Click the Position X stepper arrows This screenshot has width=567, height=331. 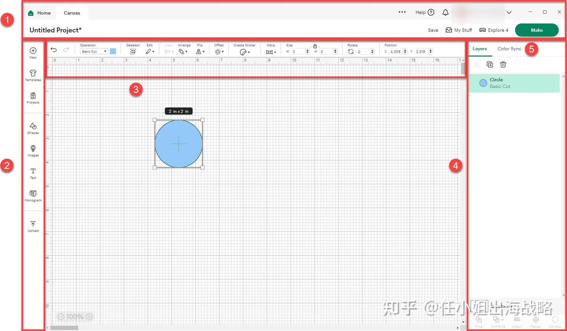(405, 52)
